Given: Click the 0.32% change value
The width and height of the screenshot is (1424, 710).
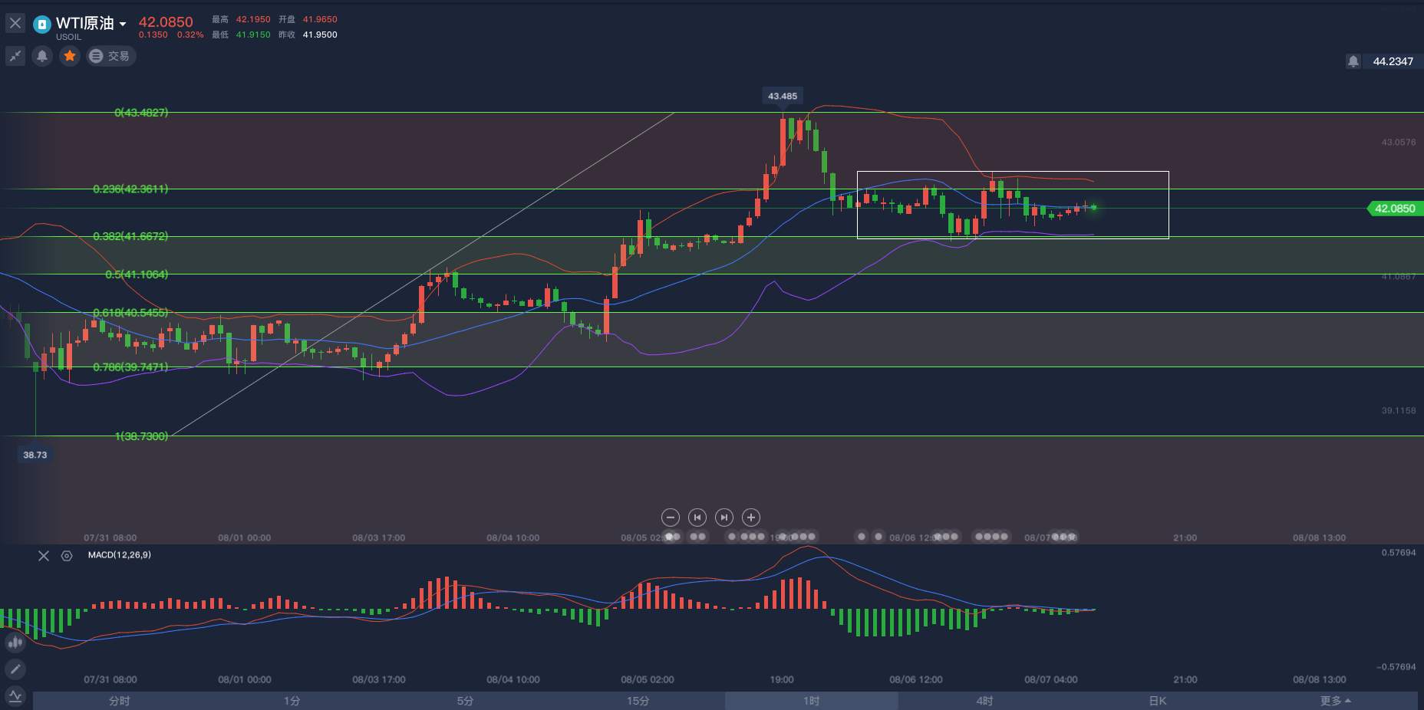Looking at the screenshot, I should [x=190, y=35].
